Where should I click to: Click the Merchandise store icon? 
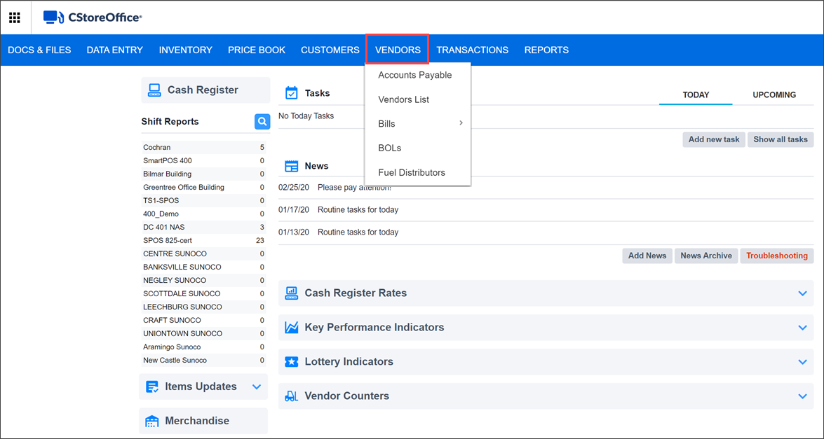point(152,421)
